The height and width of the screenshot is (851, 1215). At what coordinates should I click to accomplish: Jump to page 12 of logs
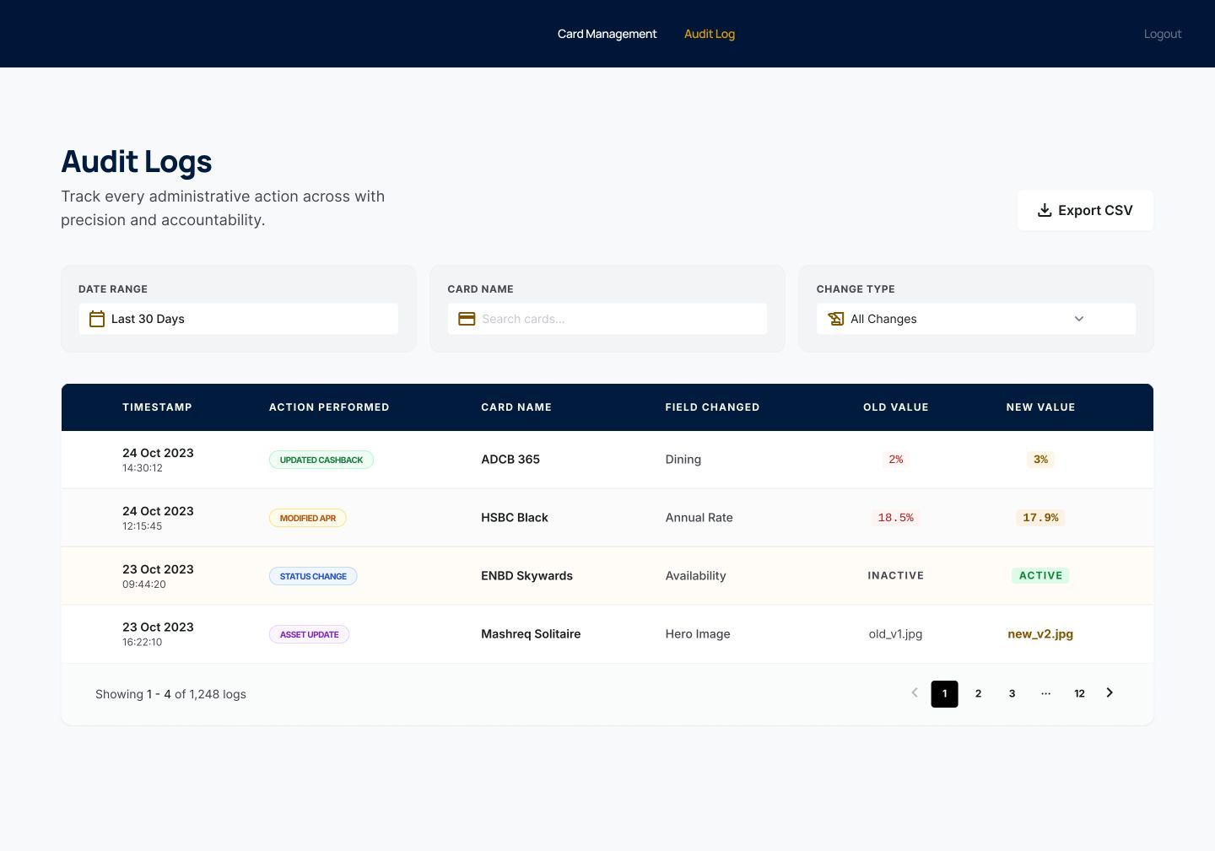pyautogui.click(x=1079, y=694)
